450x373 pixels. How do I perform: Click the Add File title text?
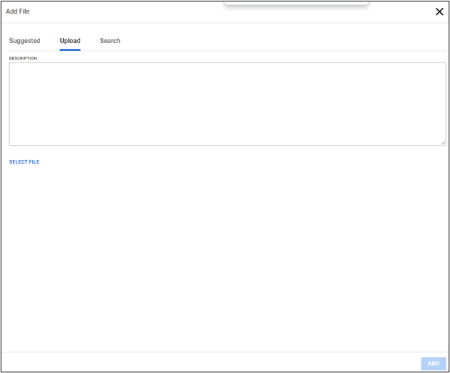(17, 11)
